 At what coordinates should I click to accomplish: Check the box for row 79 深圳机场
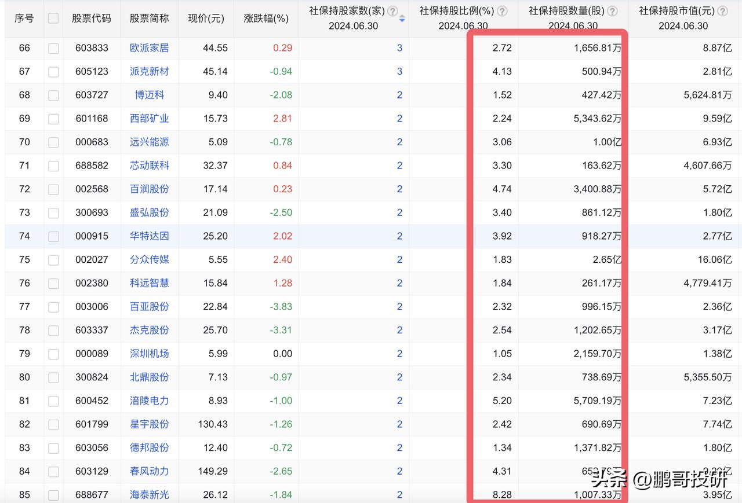[53, 354]
